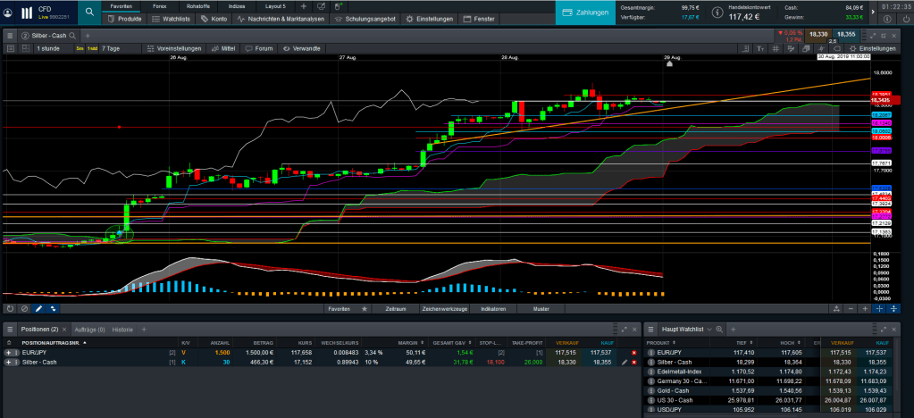Open the hamburger menu of Positionen panel
Viewport: 914px width, 418px height.
click(10, 330)
